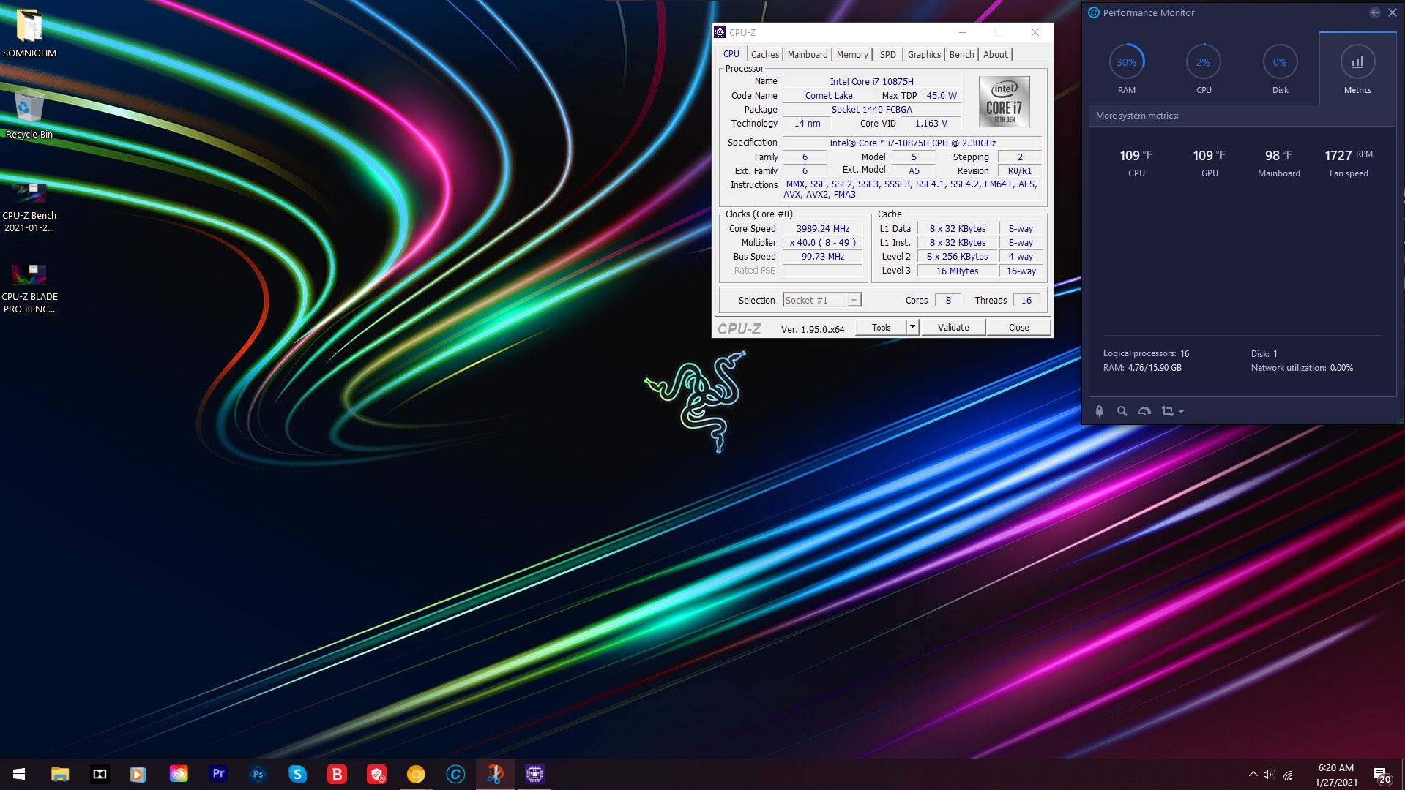1405x790 pixels.
Task: Open the SOMNIOHM folder on desktop
Action: click(29, 33)
